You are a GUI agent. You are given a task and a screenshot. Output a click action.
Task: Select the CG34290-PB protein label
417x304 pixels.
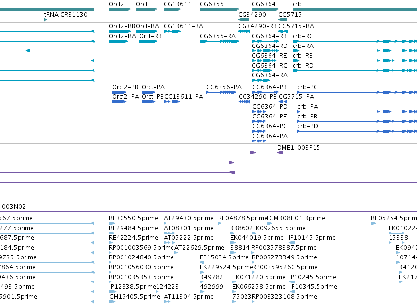tap(258, 97)
